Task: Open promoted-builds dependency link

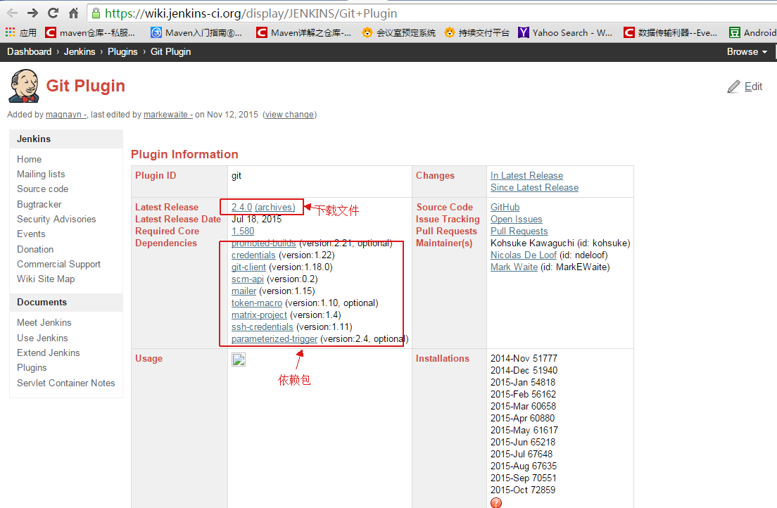Action: [264, 243]
